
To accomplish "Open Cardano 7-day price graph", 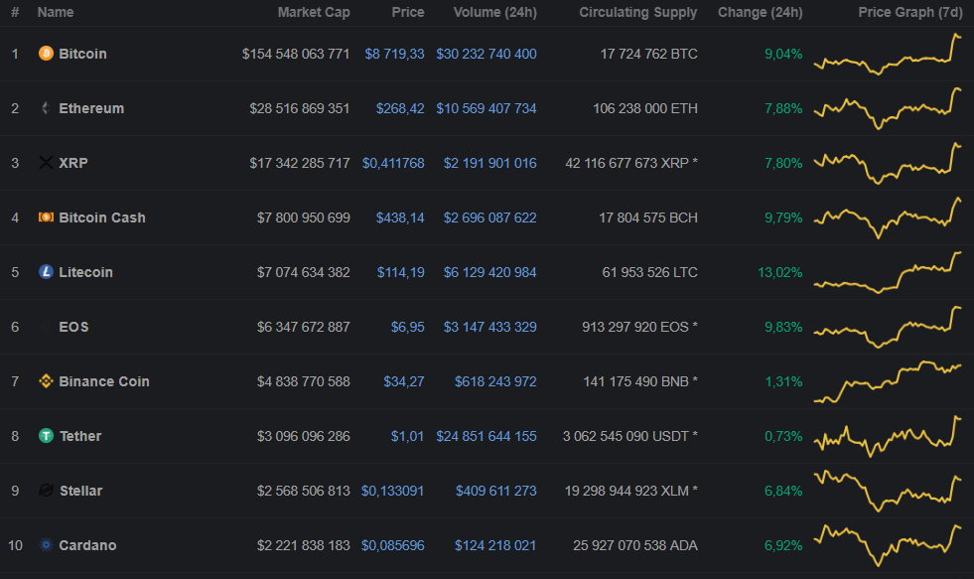I will point(889,545).
